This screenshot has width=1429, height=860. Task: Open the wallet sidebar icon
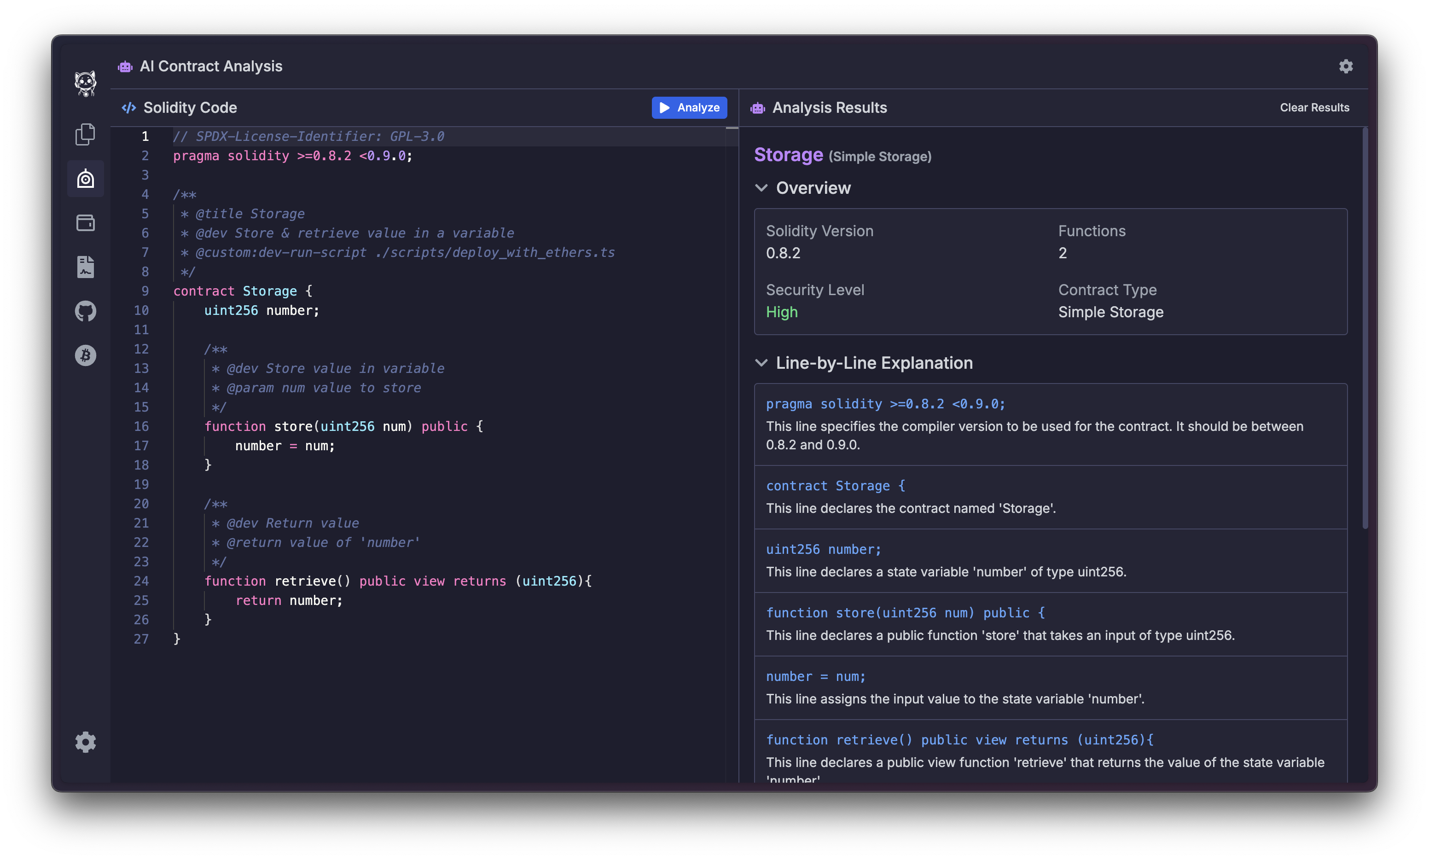[85, 223]
